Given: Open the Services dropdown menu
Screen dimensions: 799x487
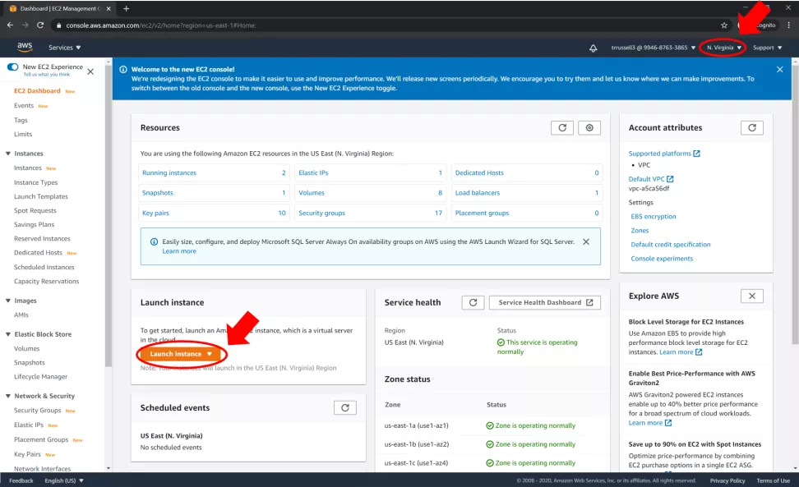Looking at the screenshot, I should pos(65,48).
